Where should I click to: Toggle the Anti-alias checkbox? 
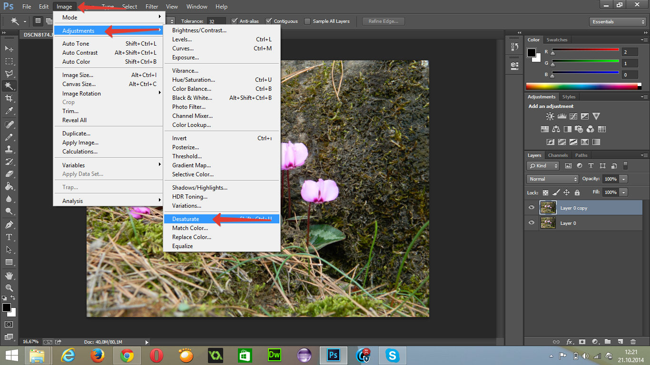click(x=234, y=21)
